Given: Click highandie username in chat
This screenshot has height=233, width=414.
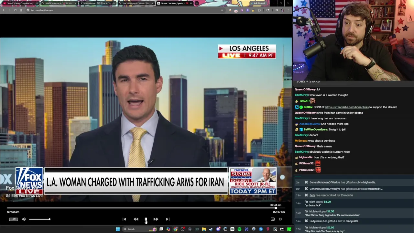Looking at the screenshot, I should coord(306,157).
